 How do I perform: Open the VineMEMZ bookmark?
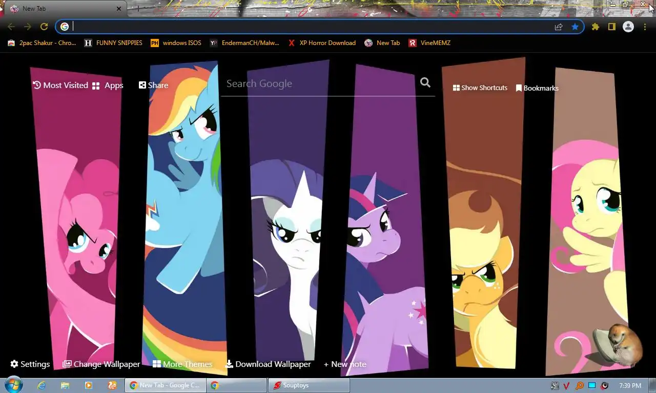click(x=429, y=43)
